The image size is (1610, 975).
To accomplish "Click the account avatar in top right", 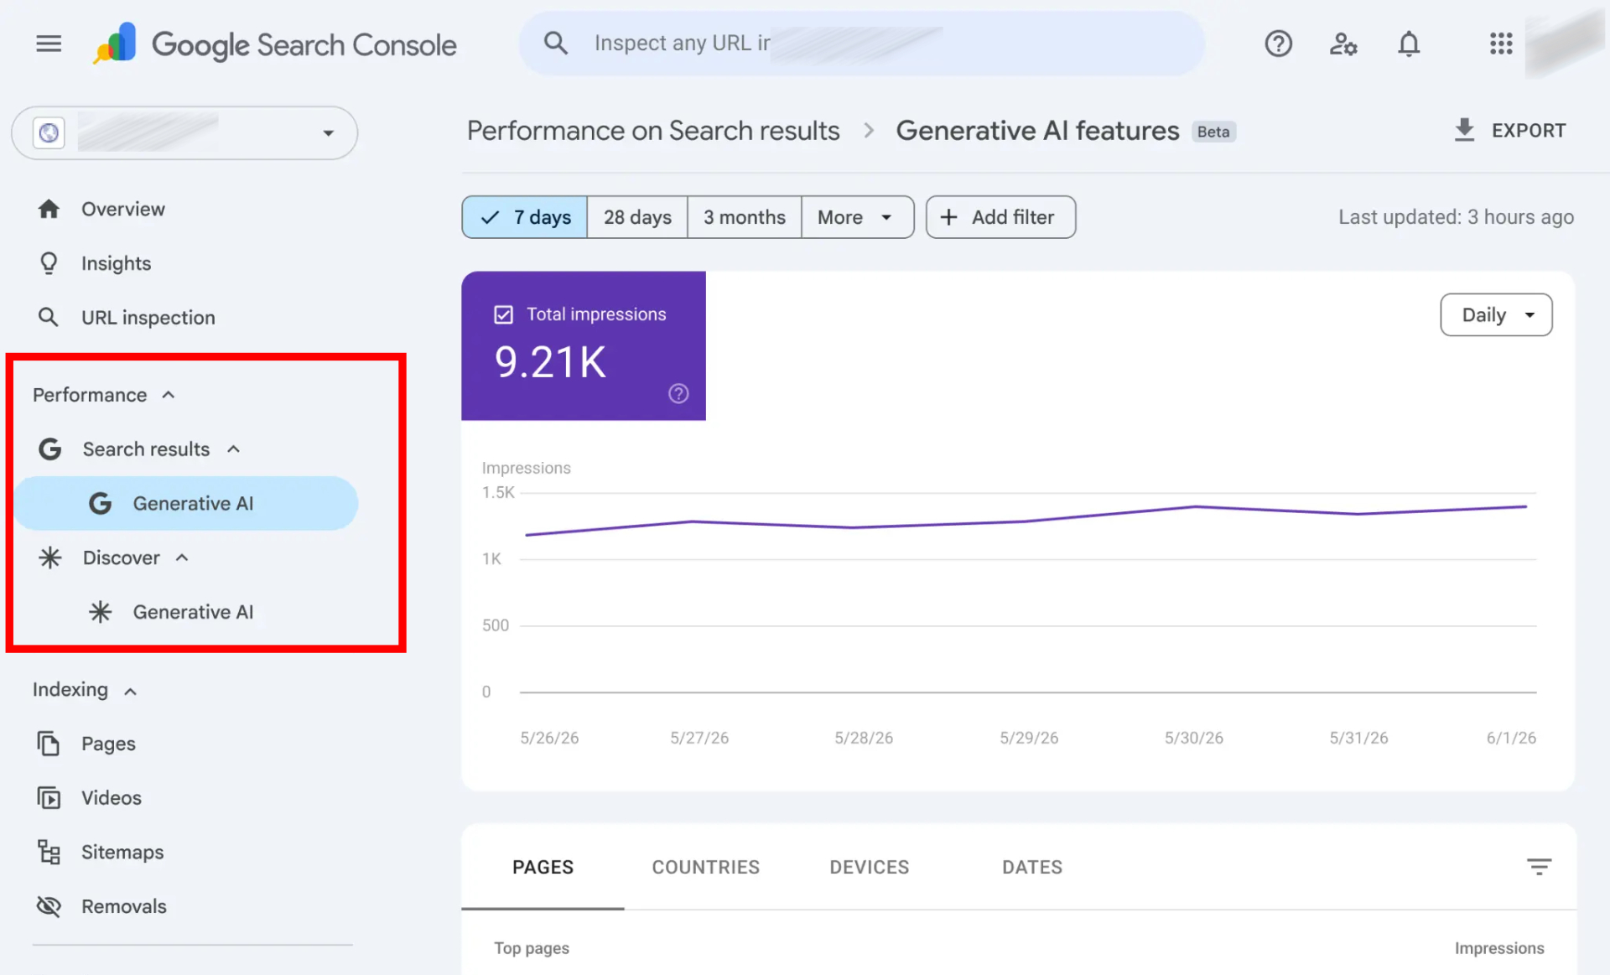I will coord(1565,42).
